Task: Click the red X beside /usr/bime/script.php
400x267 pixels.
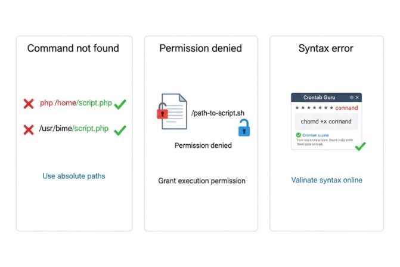Action: coord(28,129)
